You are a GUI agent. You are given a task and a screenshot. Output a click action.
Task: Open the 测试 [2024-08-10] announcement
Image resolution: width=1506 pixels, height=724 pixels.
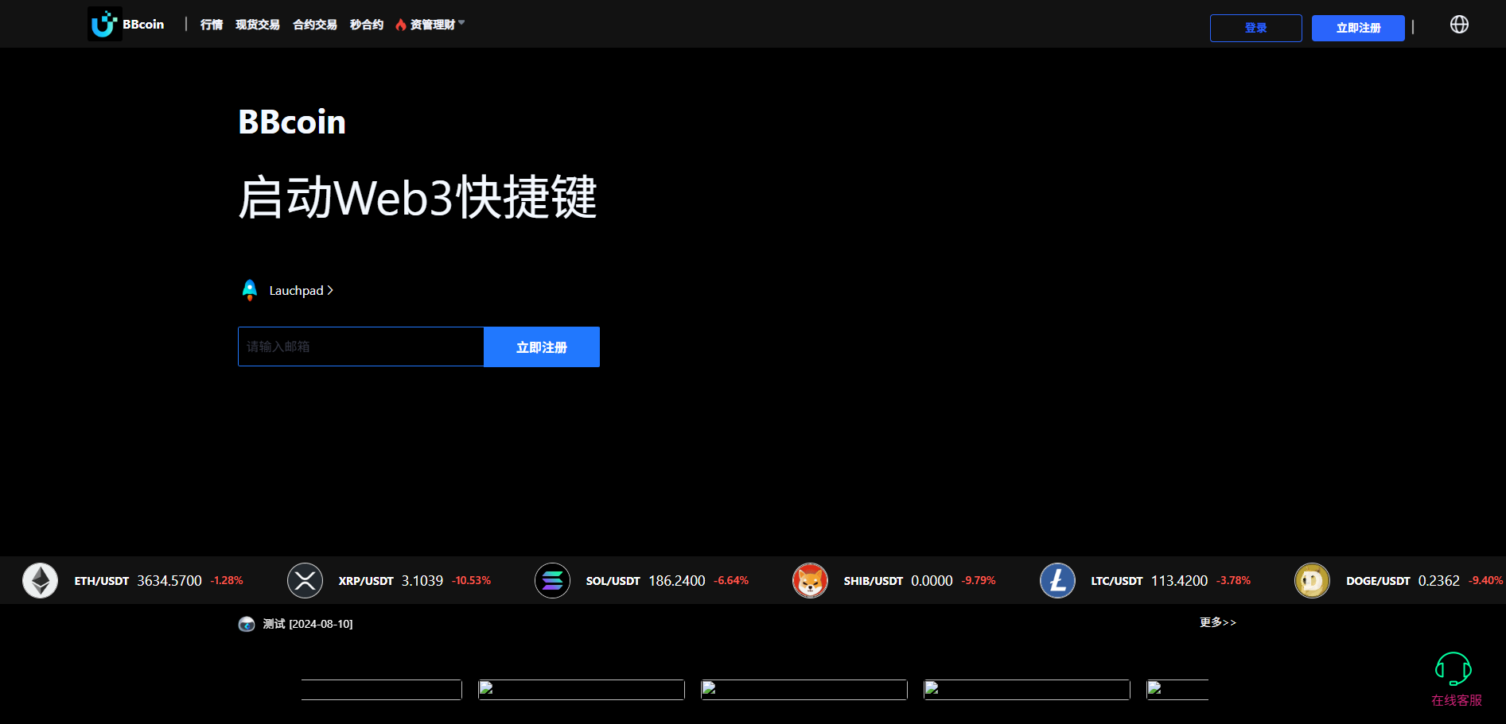[x=308, y=624]
